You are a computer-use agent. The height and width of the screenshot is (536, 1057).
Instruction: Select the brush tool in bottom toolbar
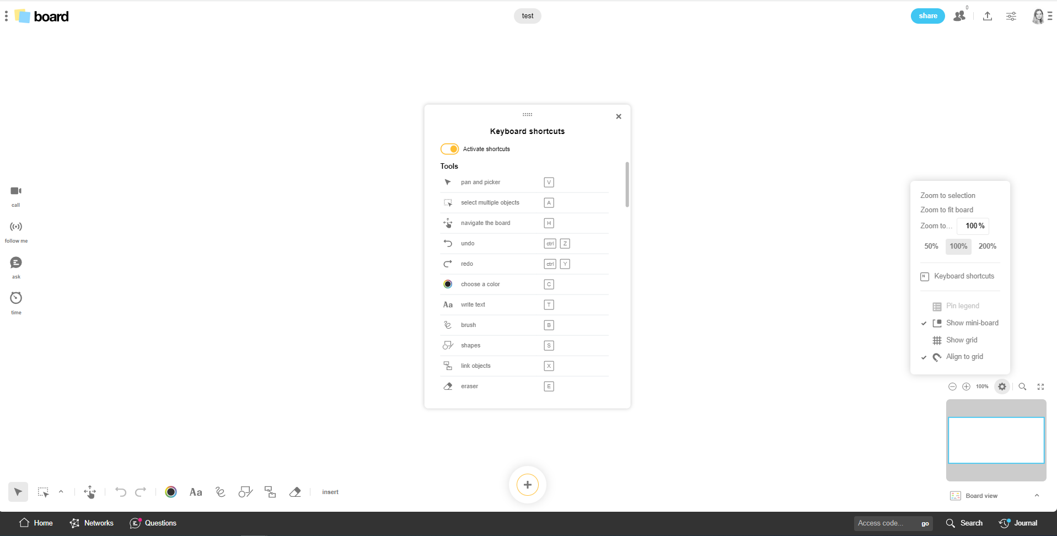[x=221, y=492]
